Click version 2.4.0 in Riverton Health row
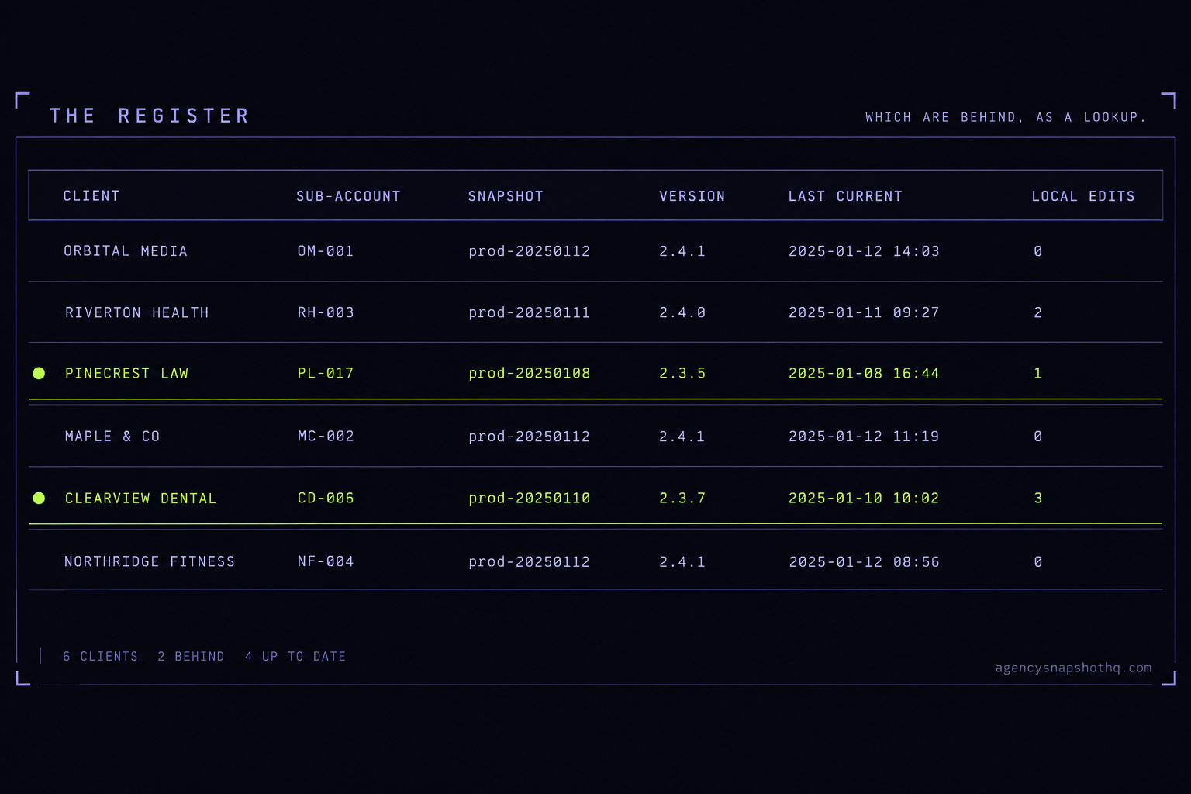Viewport: 1191px width, 794px height. click(682, 312)
